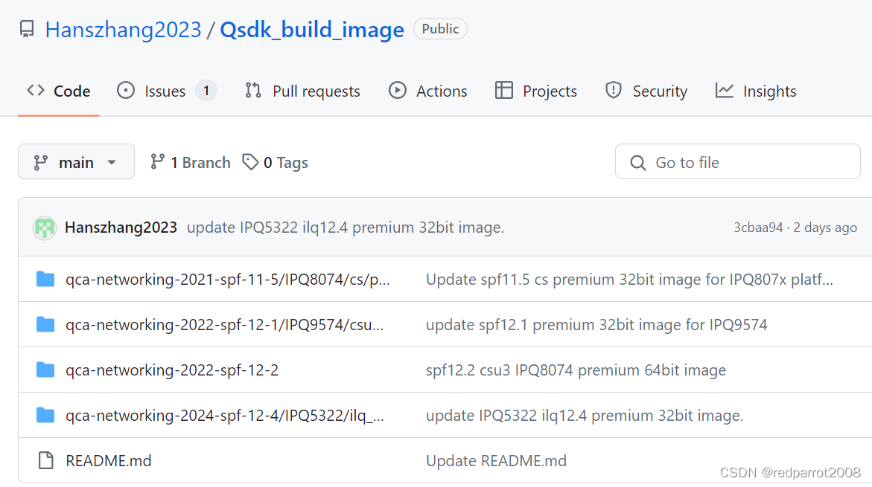Screen dimensions: 872x487
Task: Click the Issues circle icon
Action: point(125,90)
